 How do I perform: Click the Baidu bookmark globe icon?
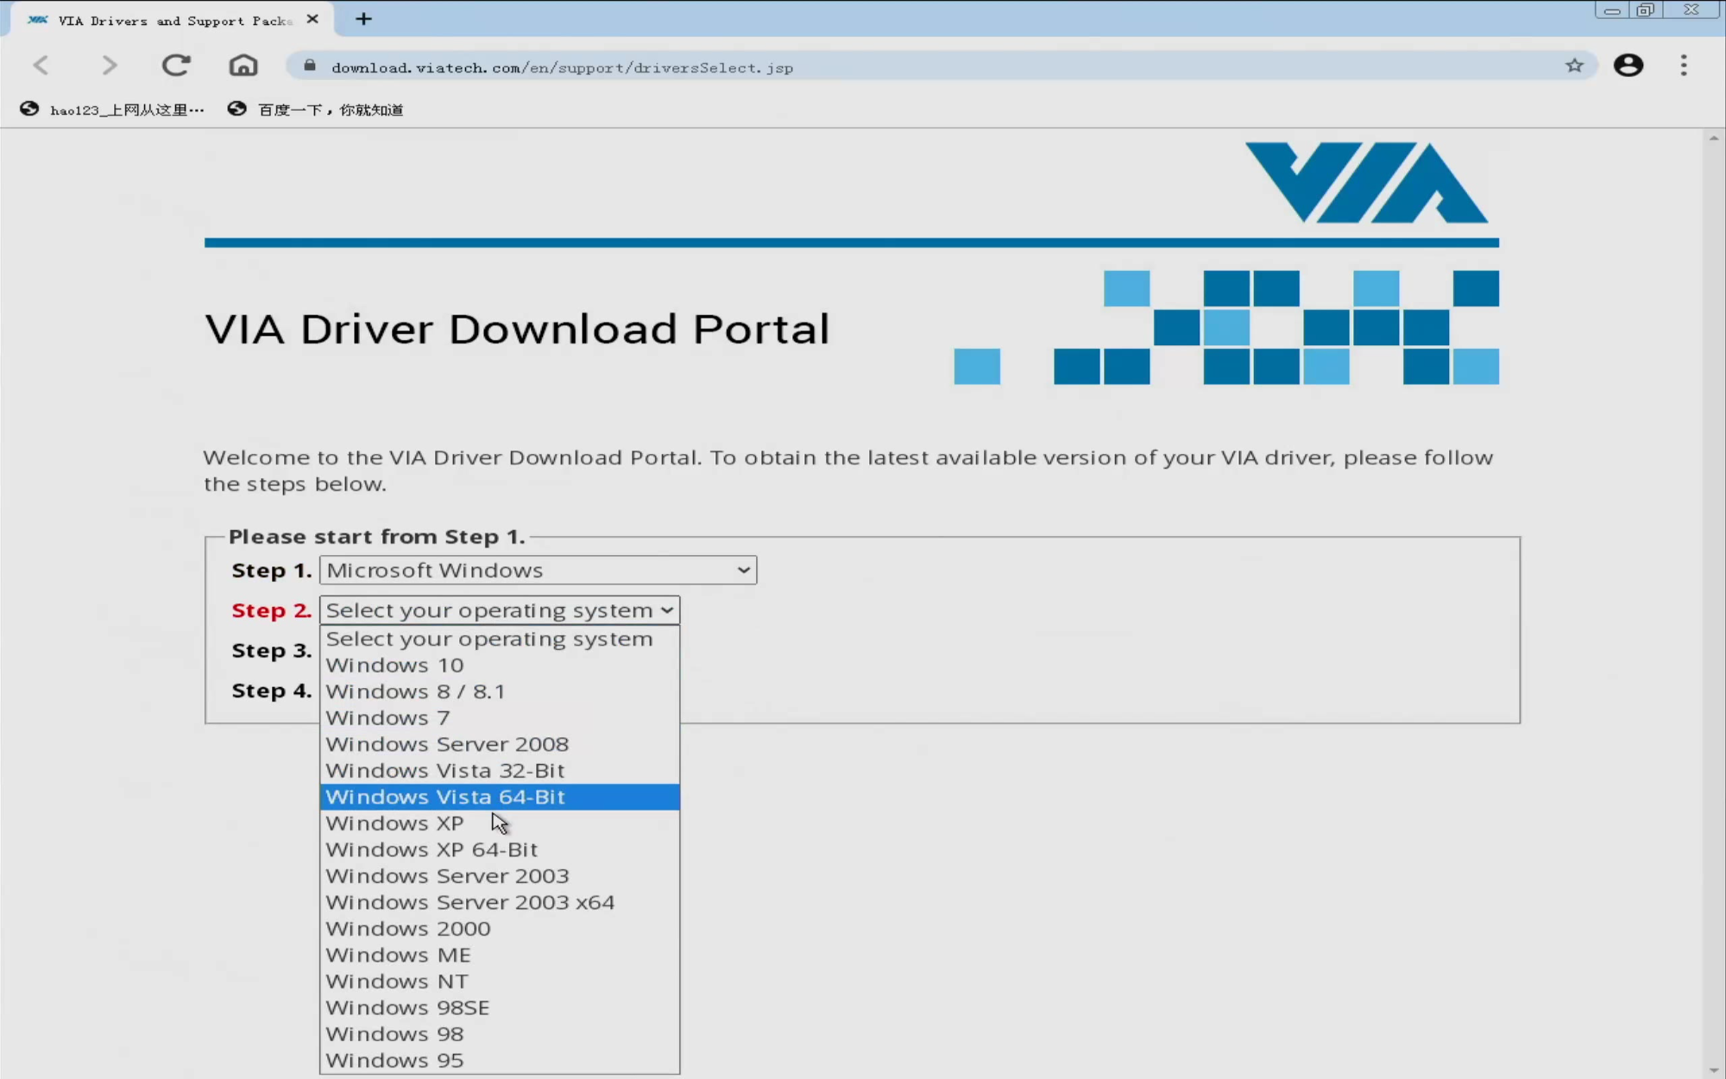(x=237, y=109)
